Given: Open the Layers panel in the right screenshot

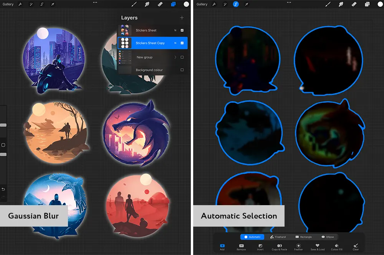Looking at the screenshot, I should click(x=367, y=4).
